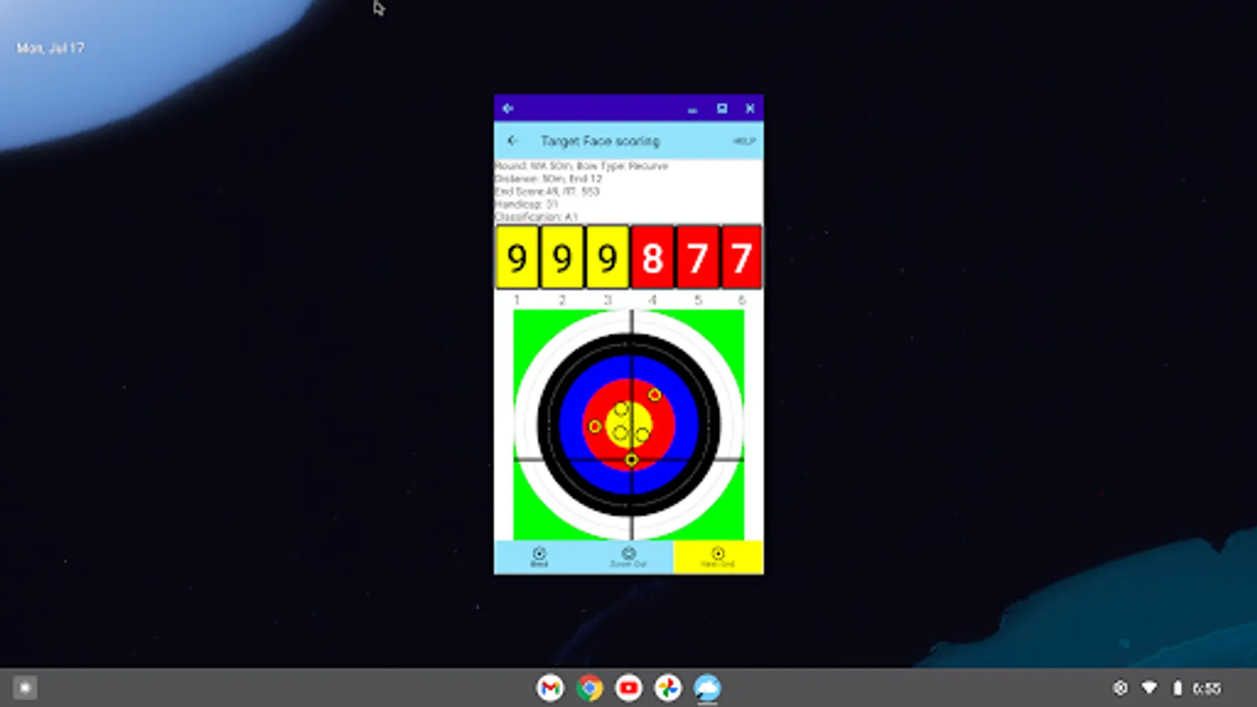1257x707 pixels.
Task: Click the arrow marker in upper-right red ring
Action: coord(654,394)
